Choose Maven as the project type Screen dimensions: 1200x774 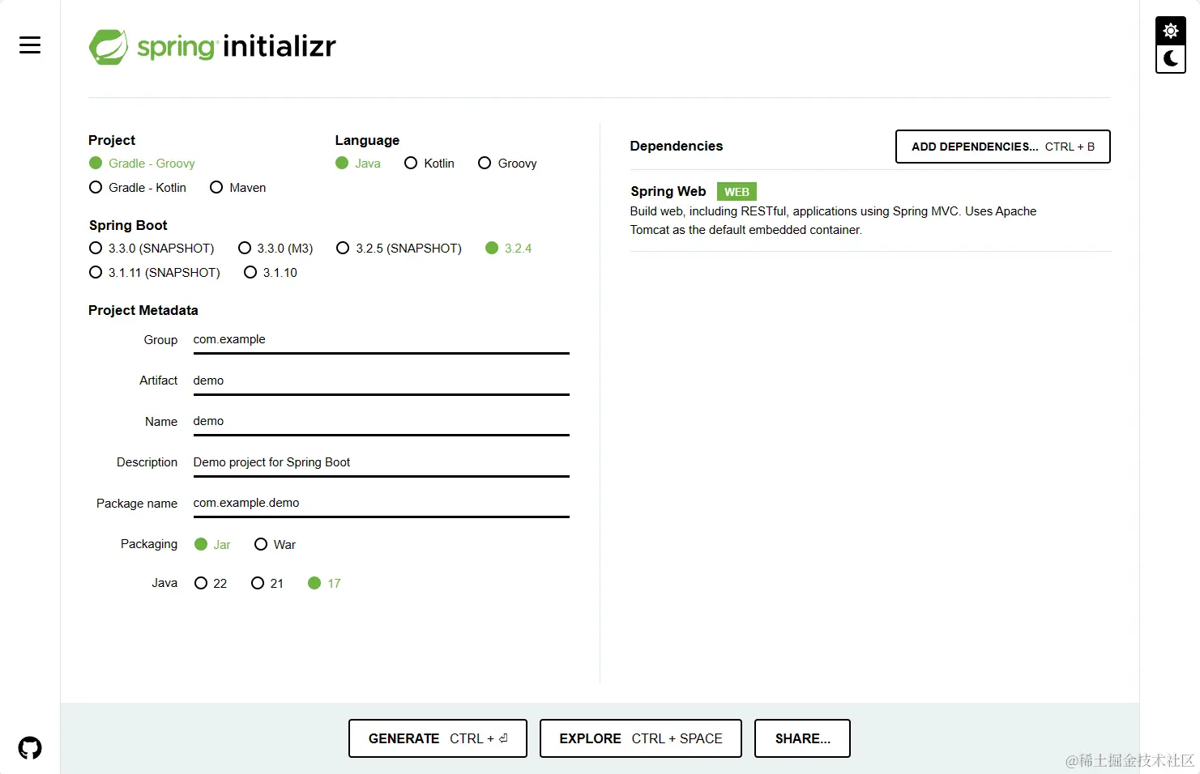[238, 188]
